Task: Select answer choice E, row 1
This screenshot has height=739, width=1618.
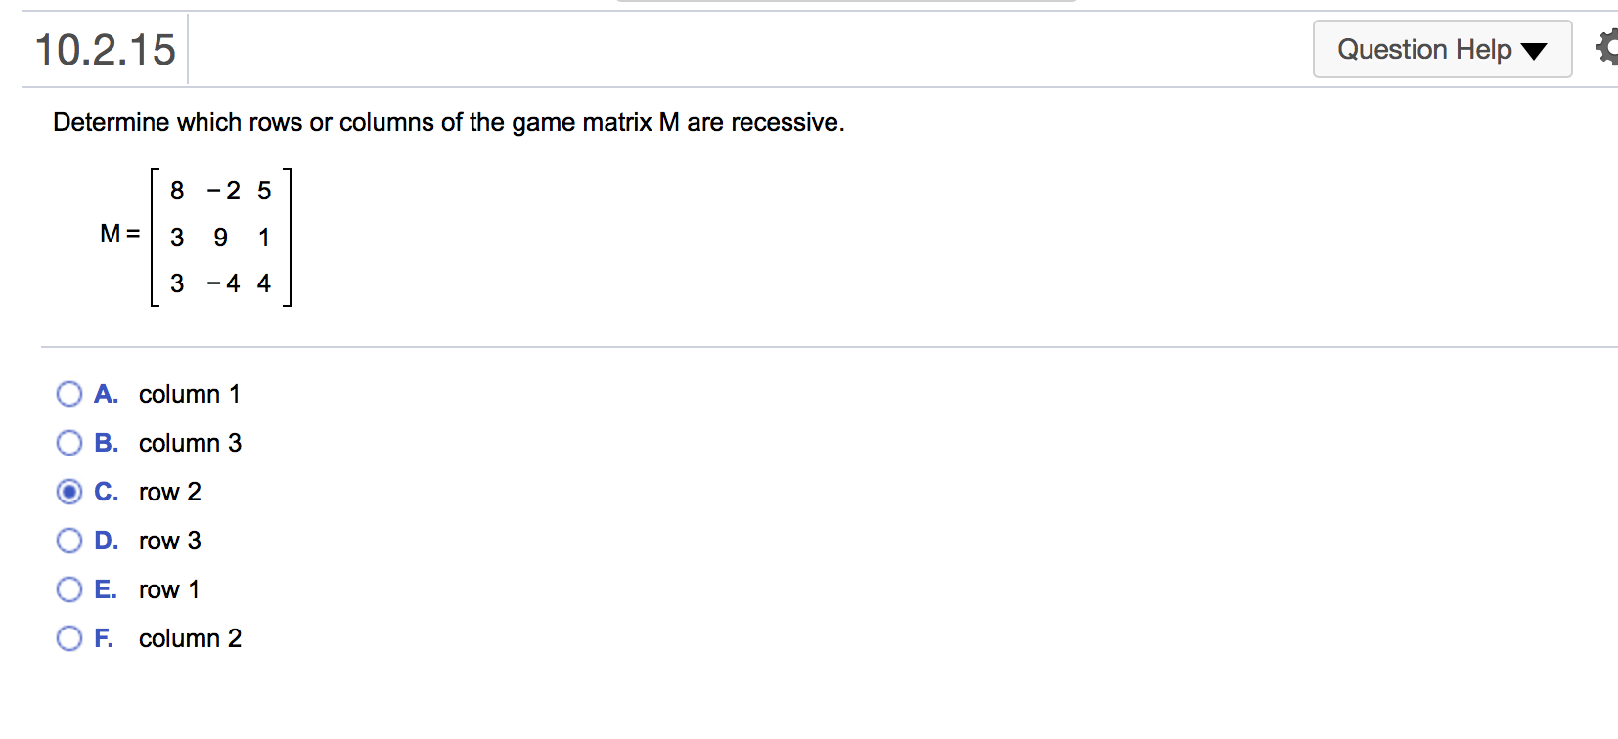Action: click(x=68, y=589)
